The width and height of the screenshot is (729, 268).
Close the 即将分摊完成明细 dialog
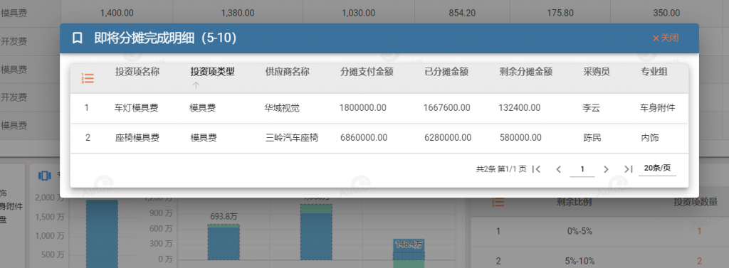666,38
